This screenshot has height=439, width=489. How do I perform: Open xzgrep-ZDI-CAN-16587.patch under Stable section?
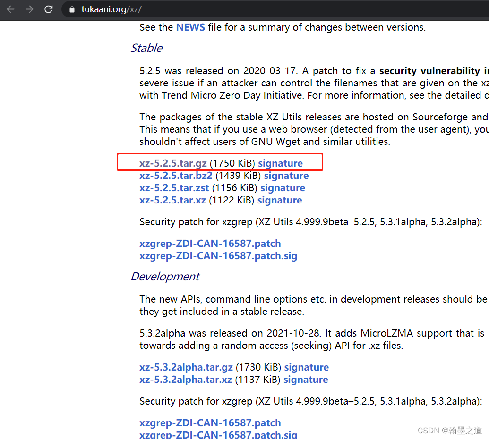click(210, 244)
